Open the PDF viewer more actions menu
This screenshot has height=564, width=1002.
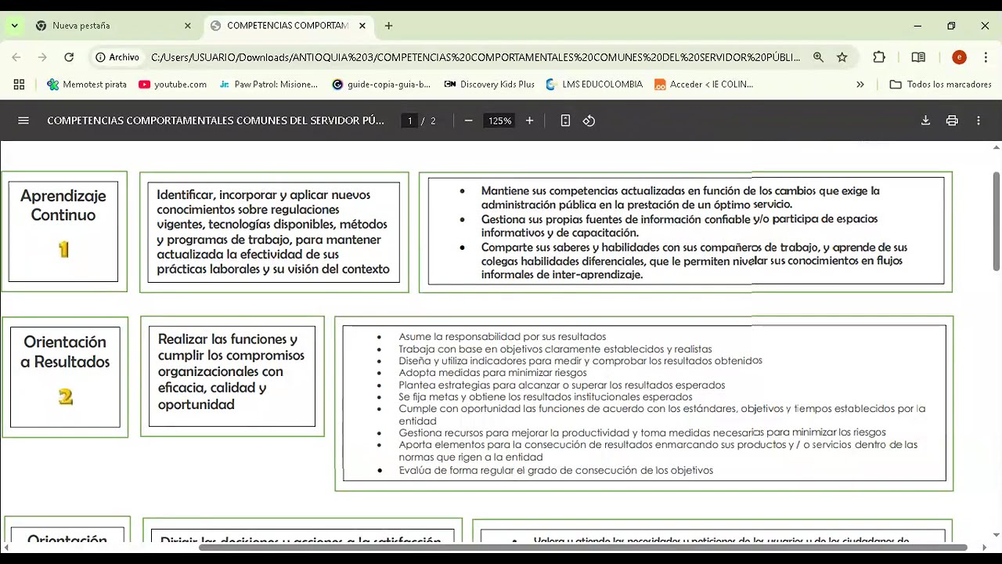979,121
